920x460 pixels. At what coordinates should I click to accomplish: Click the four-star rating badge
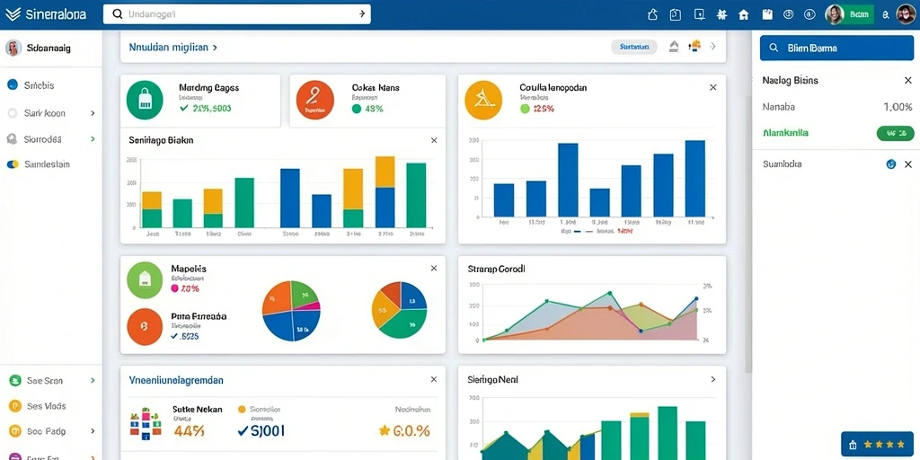tap(877, 445)
